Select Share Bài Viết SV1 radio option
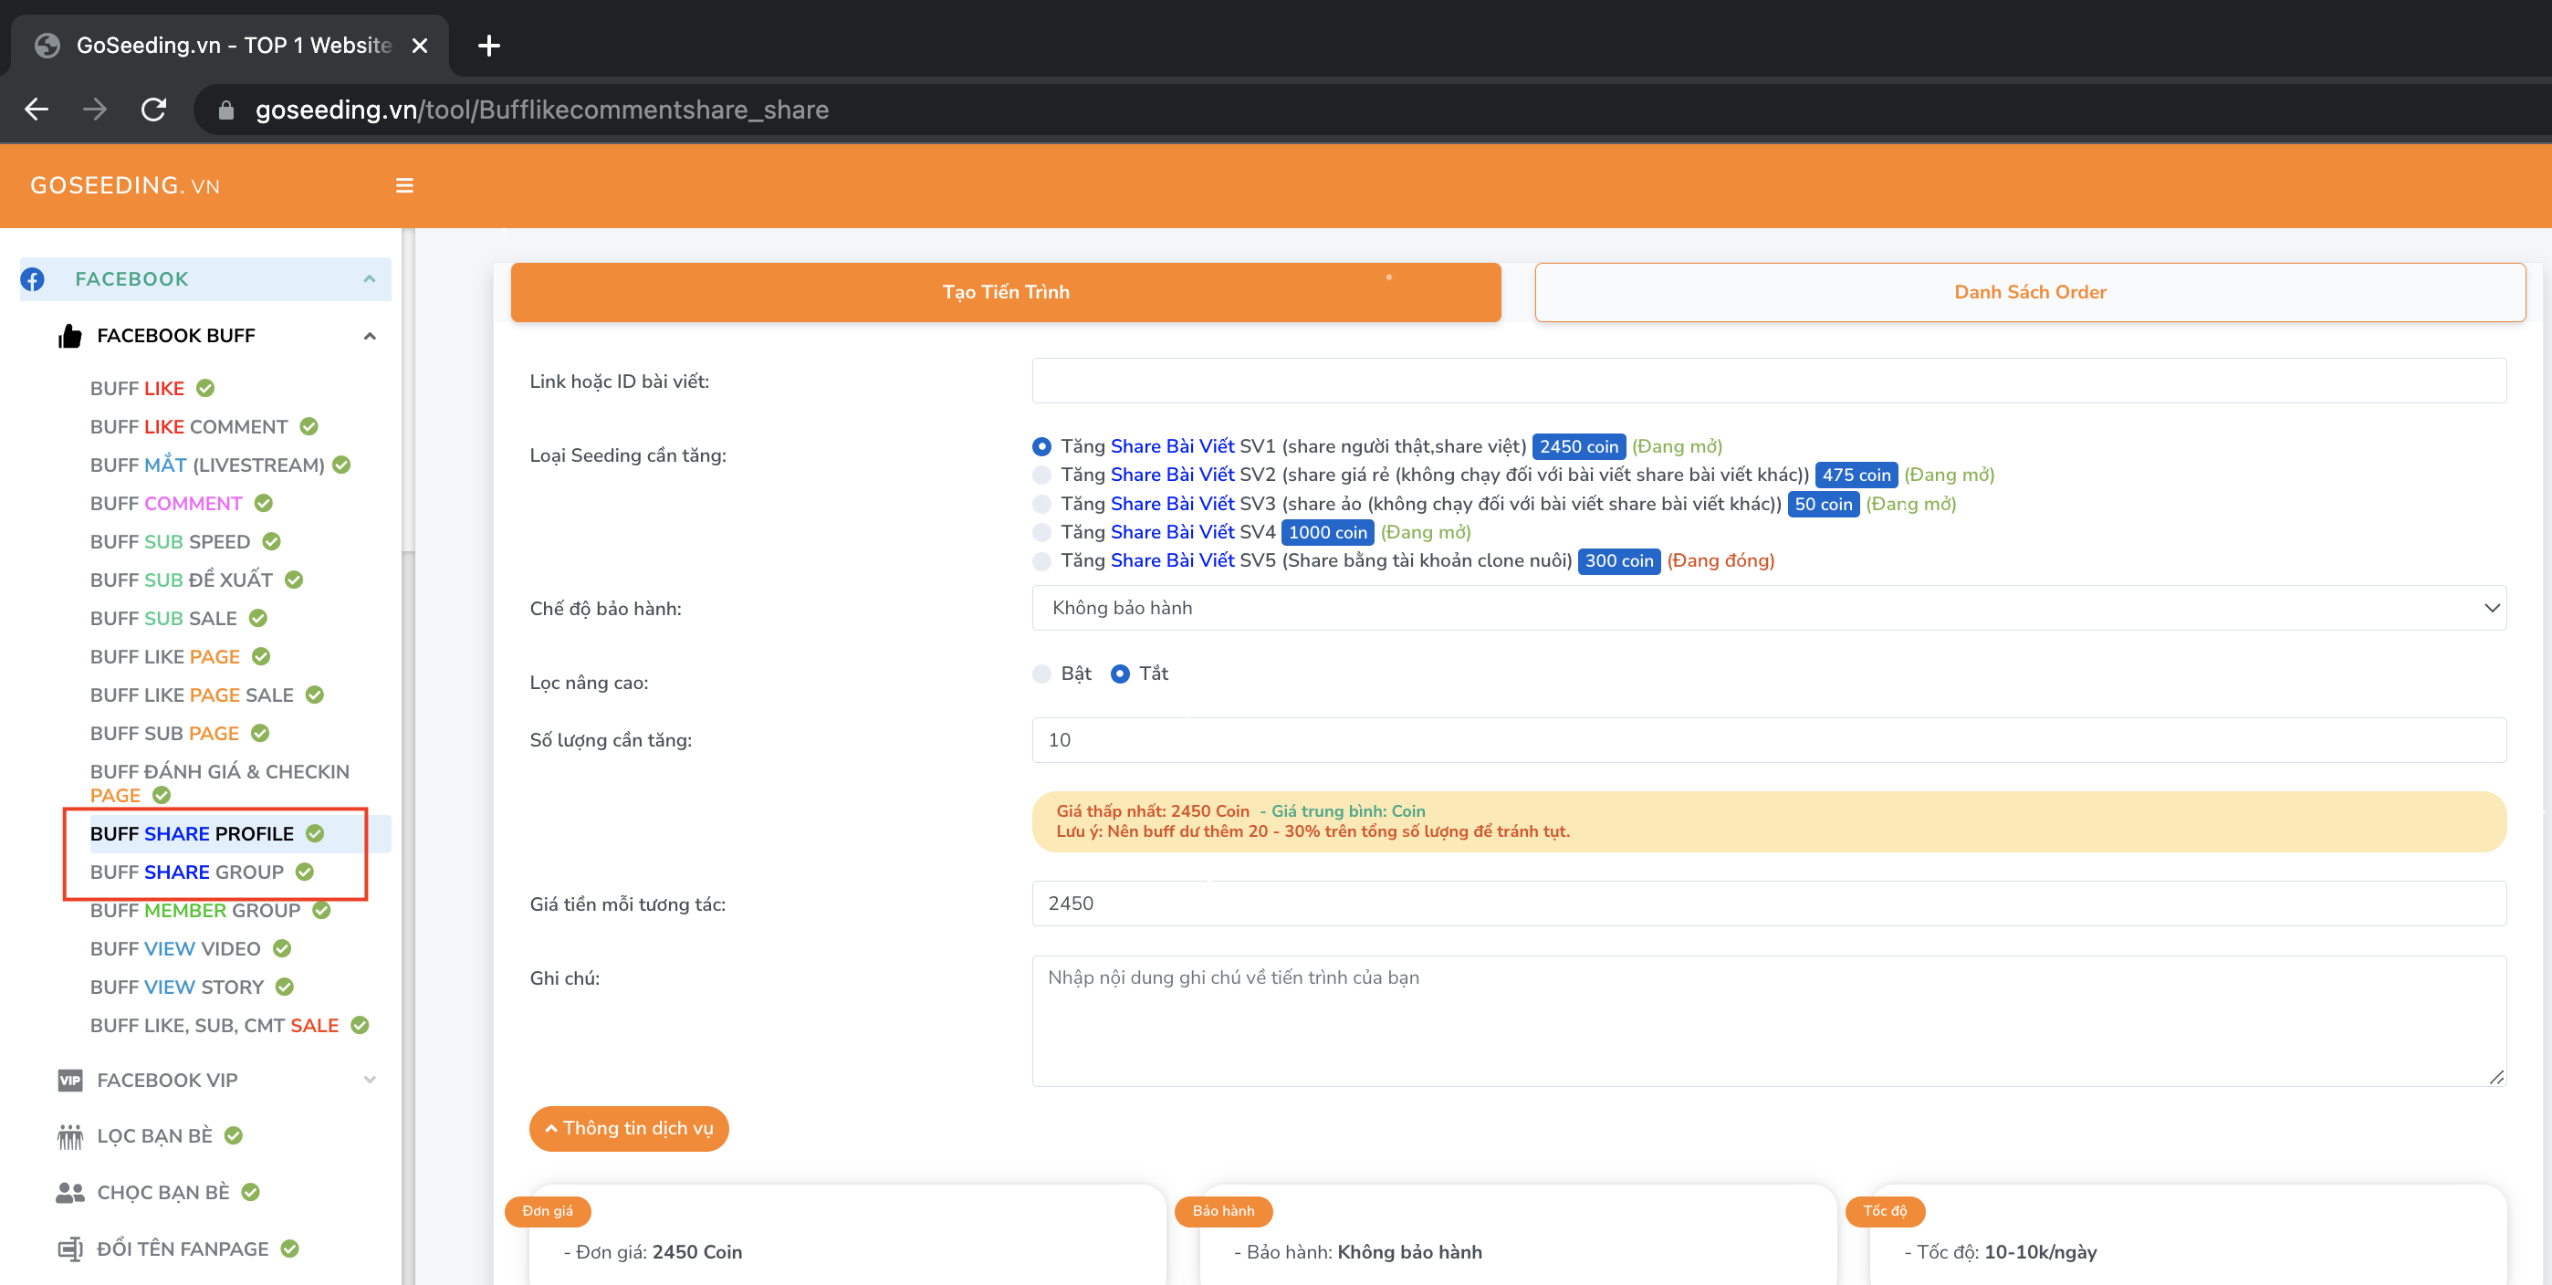 (1041, 447)
